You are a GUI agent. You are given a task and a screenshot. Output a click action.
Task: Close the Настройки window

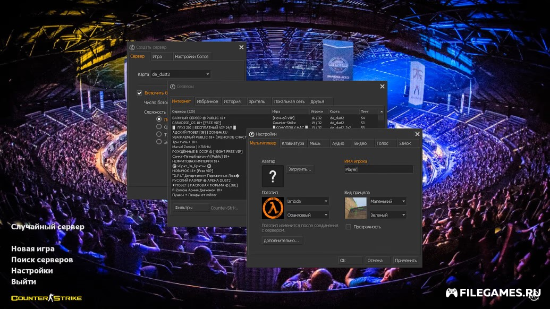tap(417, 134)
